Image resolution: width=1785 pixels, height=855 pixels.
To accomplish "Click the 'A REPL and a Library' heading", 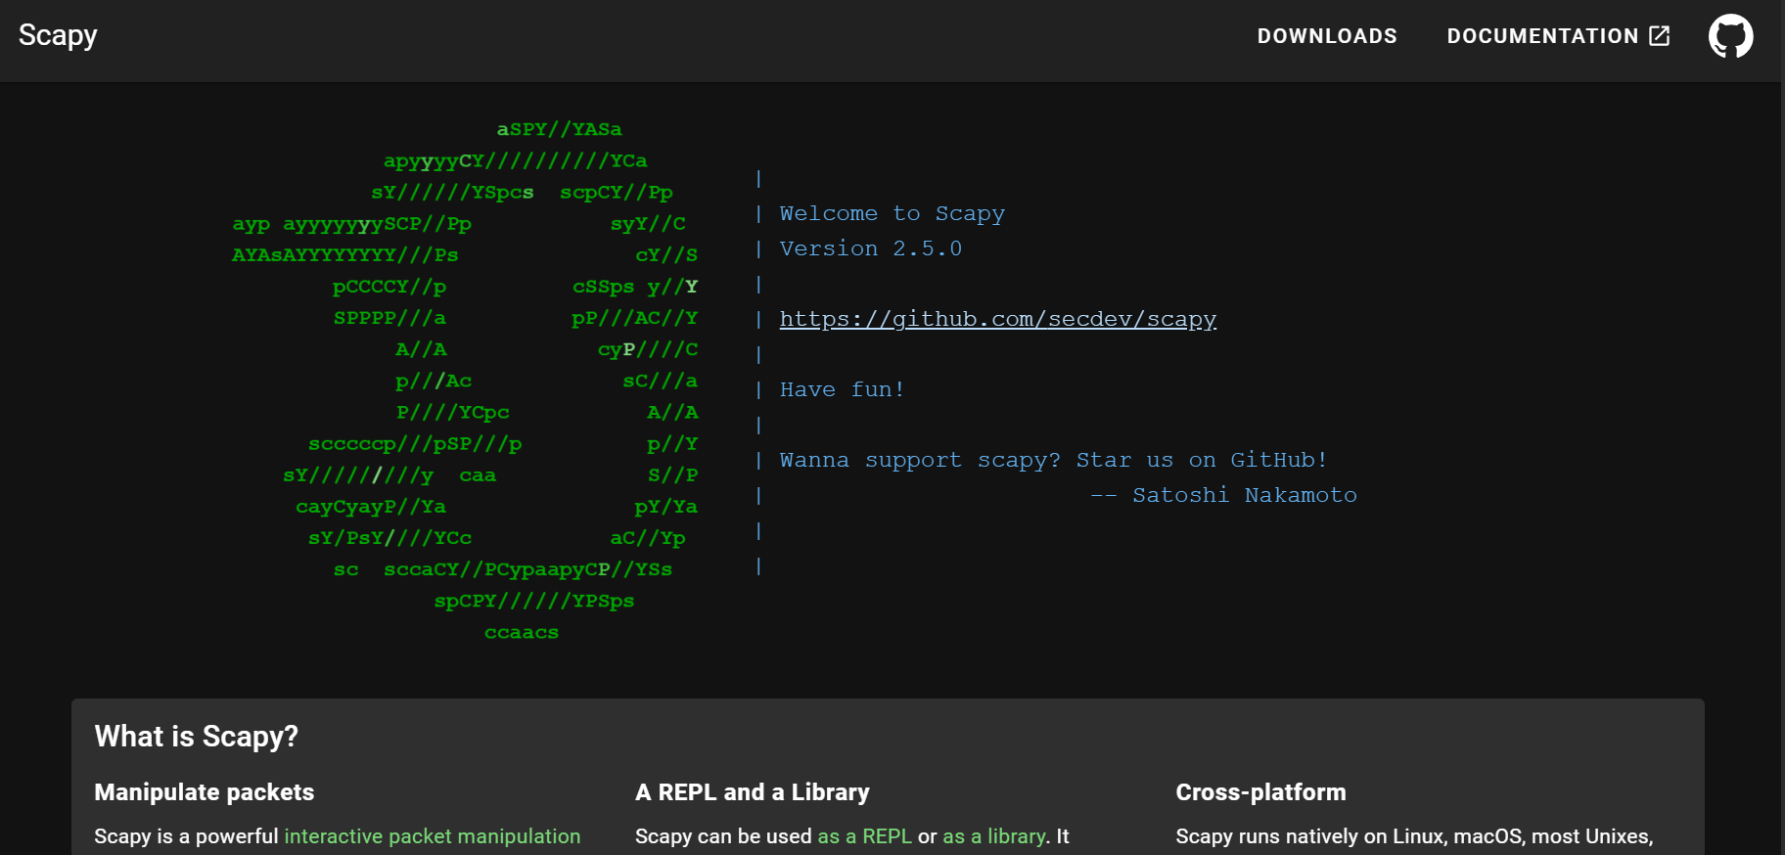I will (752, 792).
